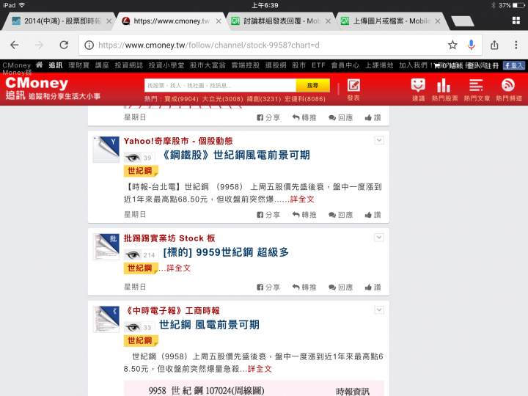Open the browser share icon
The image size is (528, 396).
coord(494,45)
